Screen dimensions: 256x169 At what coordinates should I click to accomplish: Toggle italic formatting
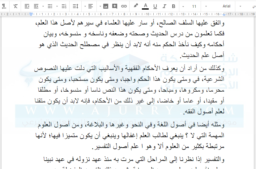point(164,6)
